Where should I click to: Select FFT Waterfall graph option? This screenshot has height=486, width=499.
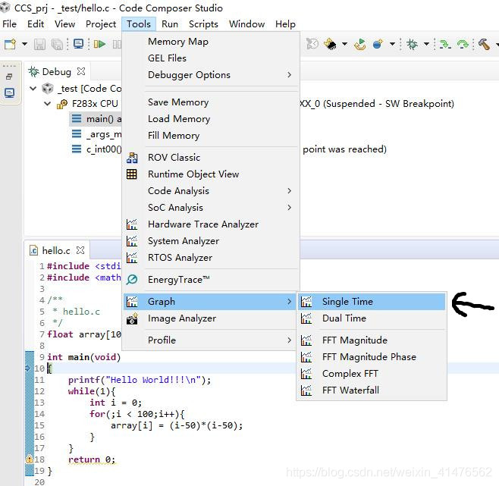click(x=372, y=390)
